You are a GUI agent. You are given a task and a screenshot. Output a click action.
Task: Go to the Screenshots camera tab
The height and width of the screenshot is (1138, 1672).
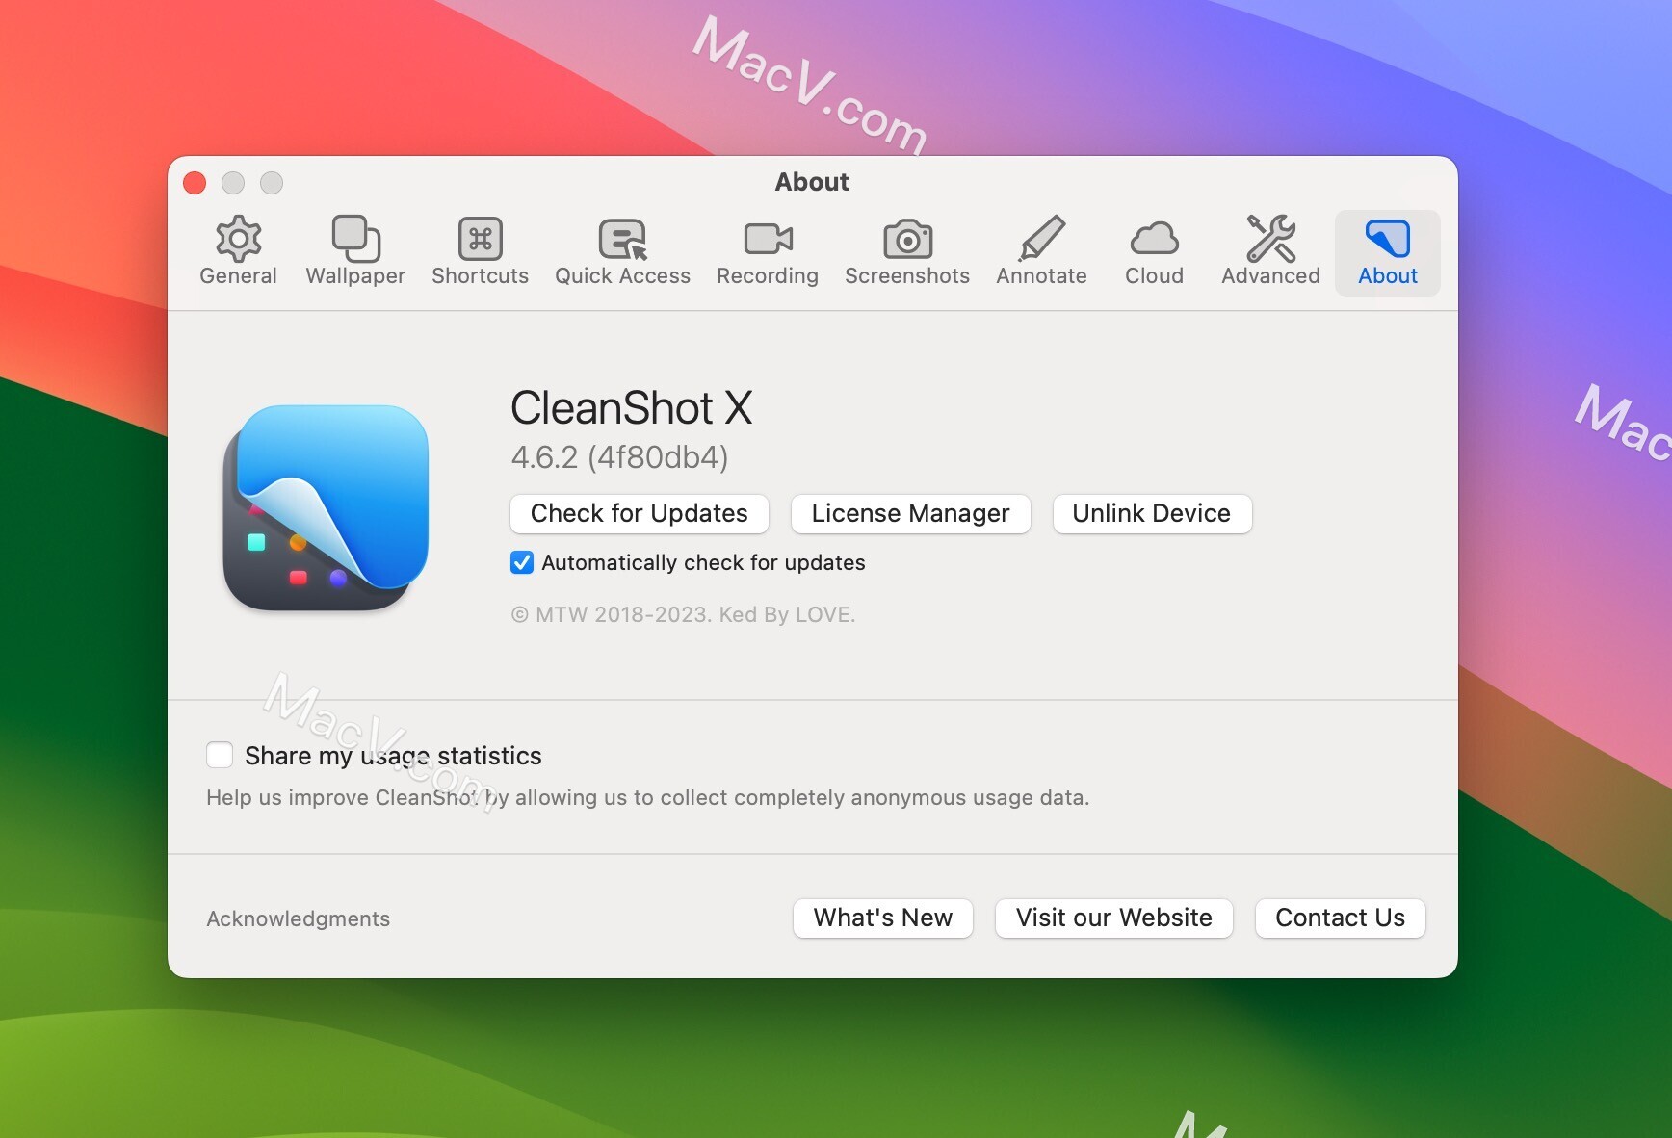[907, 252]
